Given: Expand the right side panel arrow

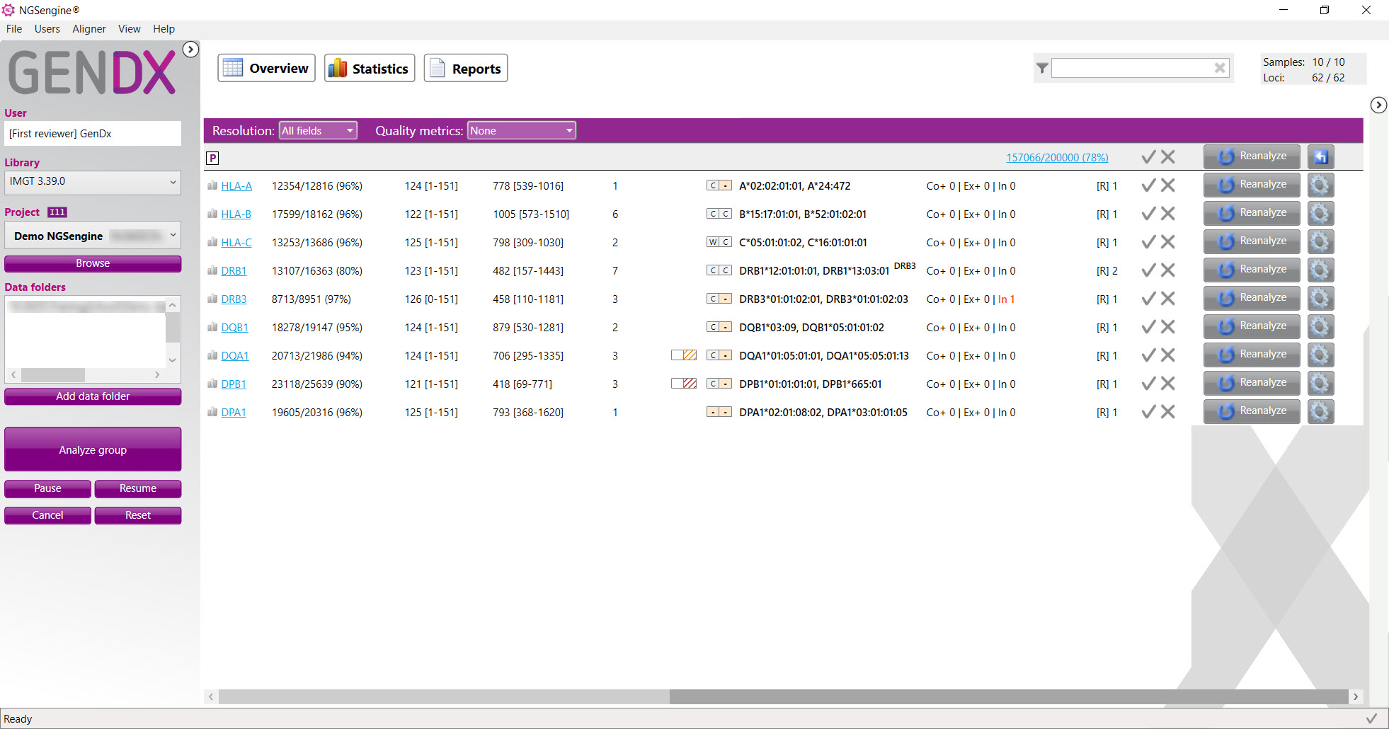Looking at the screenshot, I should (x=1378, y=105).
